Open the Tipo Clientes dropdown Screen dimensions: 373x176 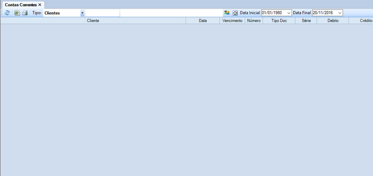tap(82, 13)
